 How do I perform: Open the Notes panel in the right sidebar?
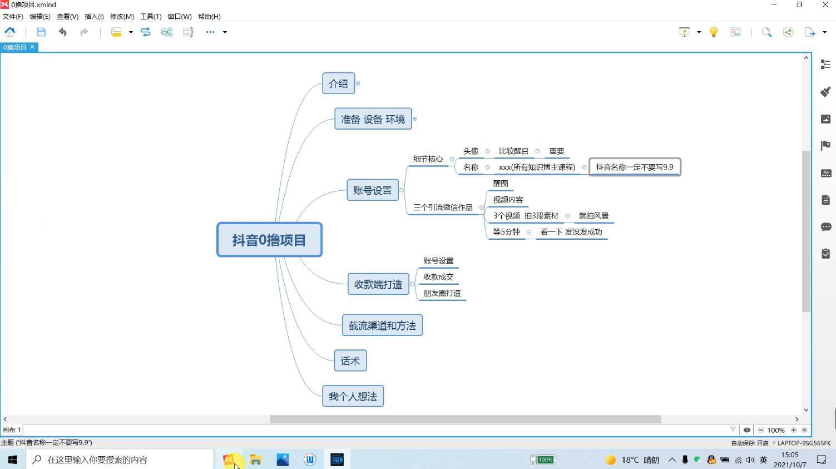click(825, 199)
